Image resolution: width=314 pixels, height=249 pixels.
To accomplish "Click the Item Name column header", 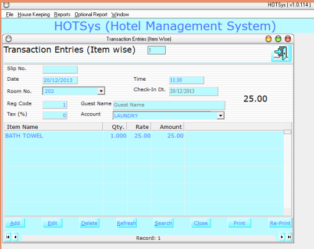I will (x=53, y=127).
